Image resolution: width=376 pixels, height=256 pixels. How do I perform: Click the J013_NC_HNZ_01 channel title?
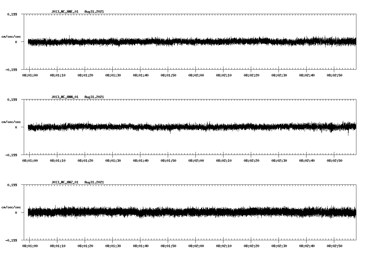[x=65, y=182]
